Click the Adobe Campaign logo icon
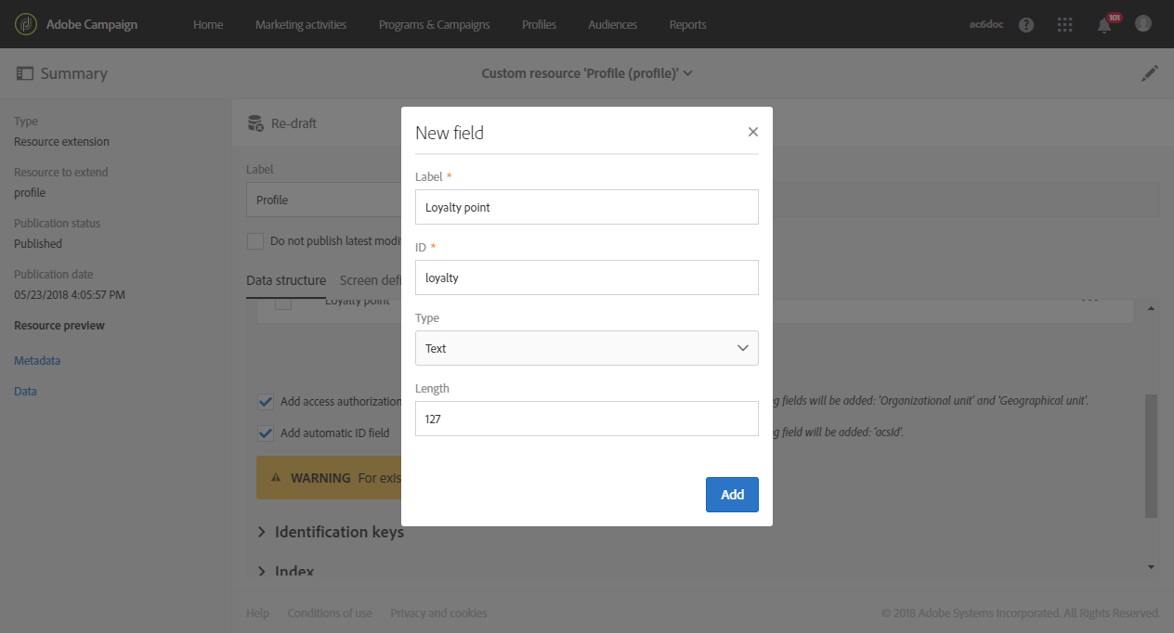Image resolution: width=1174 pixels, height=633 pixels. [27, 24]
